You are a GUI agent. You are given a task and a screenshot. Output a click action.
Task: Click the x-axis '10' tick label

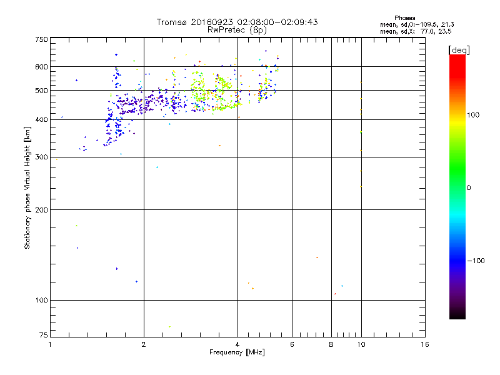pyautogui.click(x=361, y=344)
